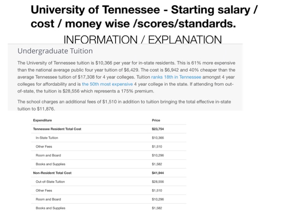
Task: Select the "Out-of-State Tuition" row label
Action: [50, 182]
